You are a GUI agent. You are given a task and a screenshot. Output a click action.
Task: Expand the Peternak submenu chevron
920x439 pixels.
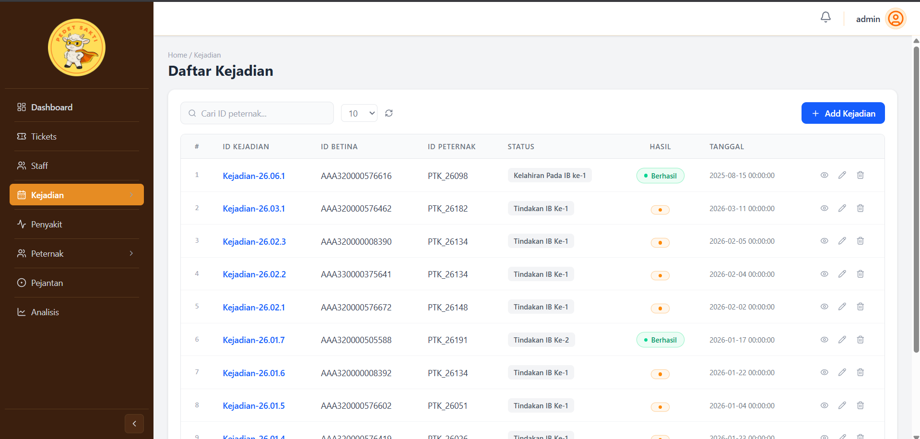click(x=131, y=253)
